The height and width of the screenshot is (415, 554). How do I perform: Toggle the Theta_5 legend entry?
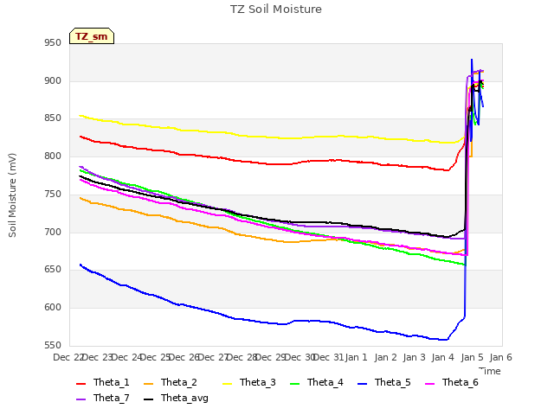[x=384, y=382]
